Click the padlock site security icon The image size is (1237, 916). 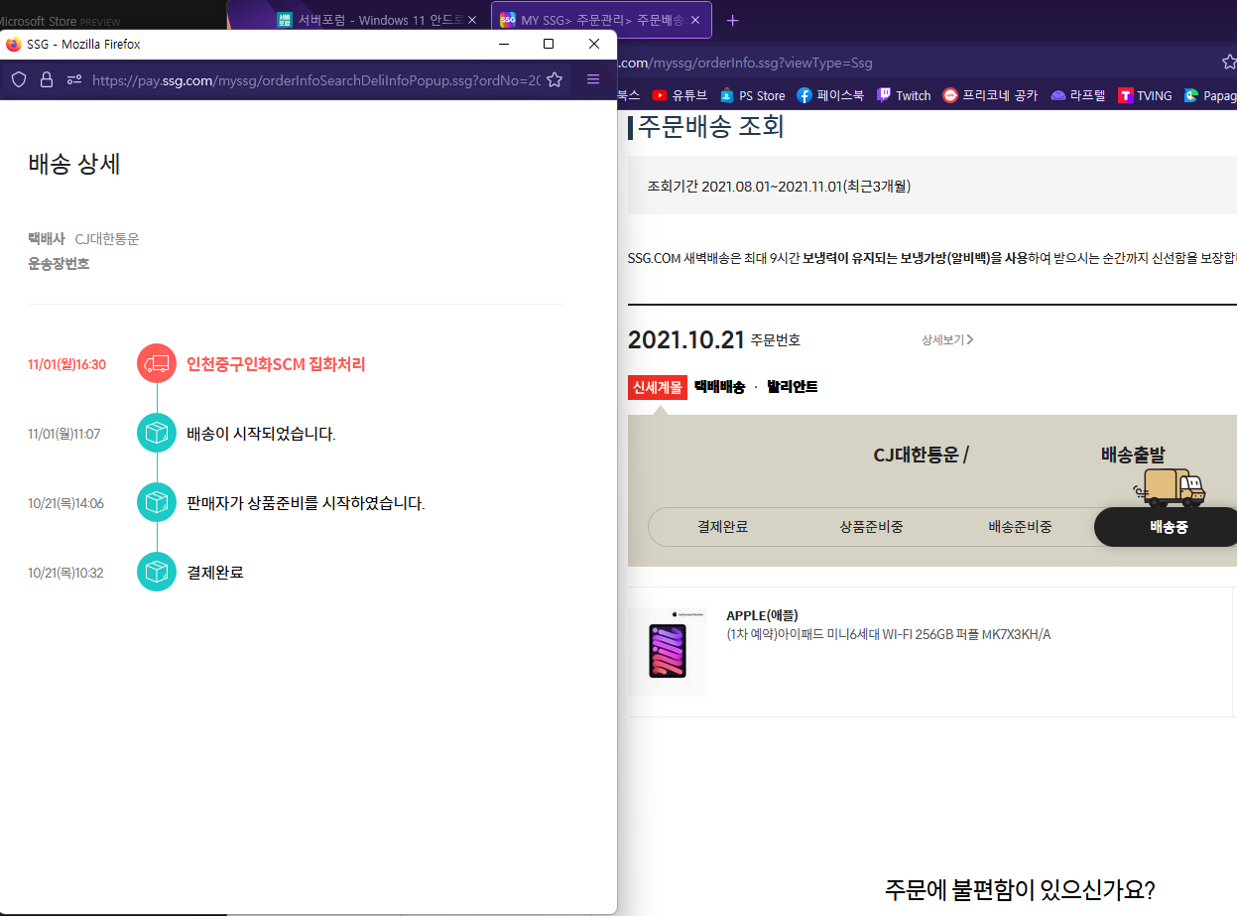[x=47, y=79]
